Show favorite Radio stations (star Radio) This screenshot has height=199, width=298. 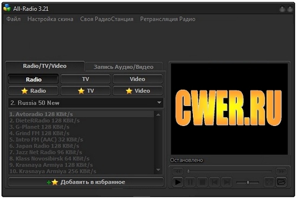33,91
